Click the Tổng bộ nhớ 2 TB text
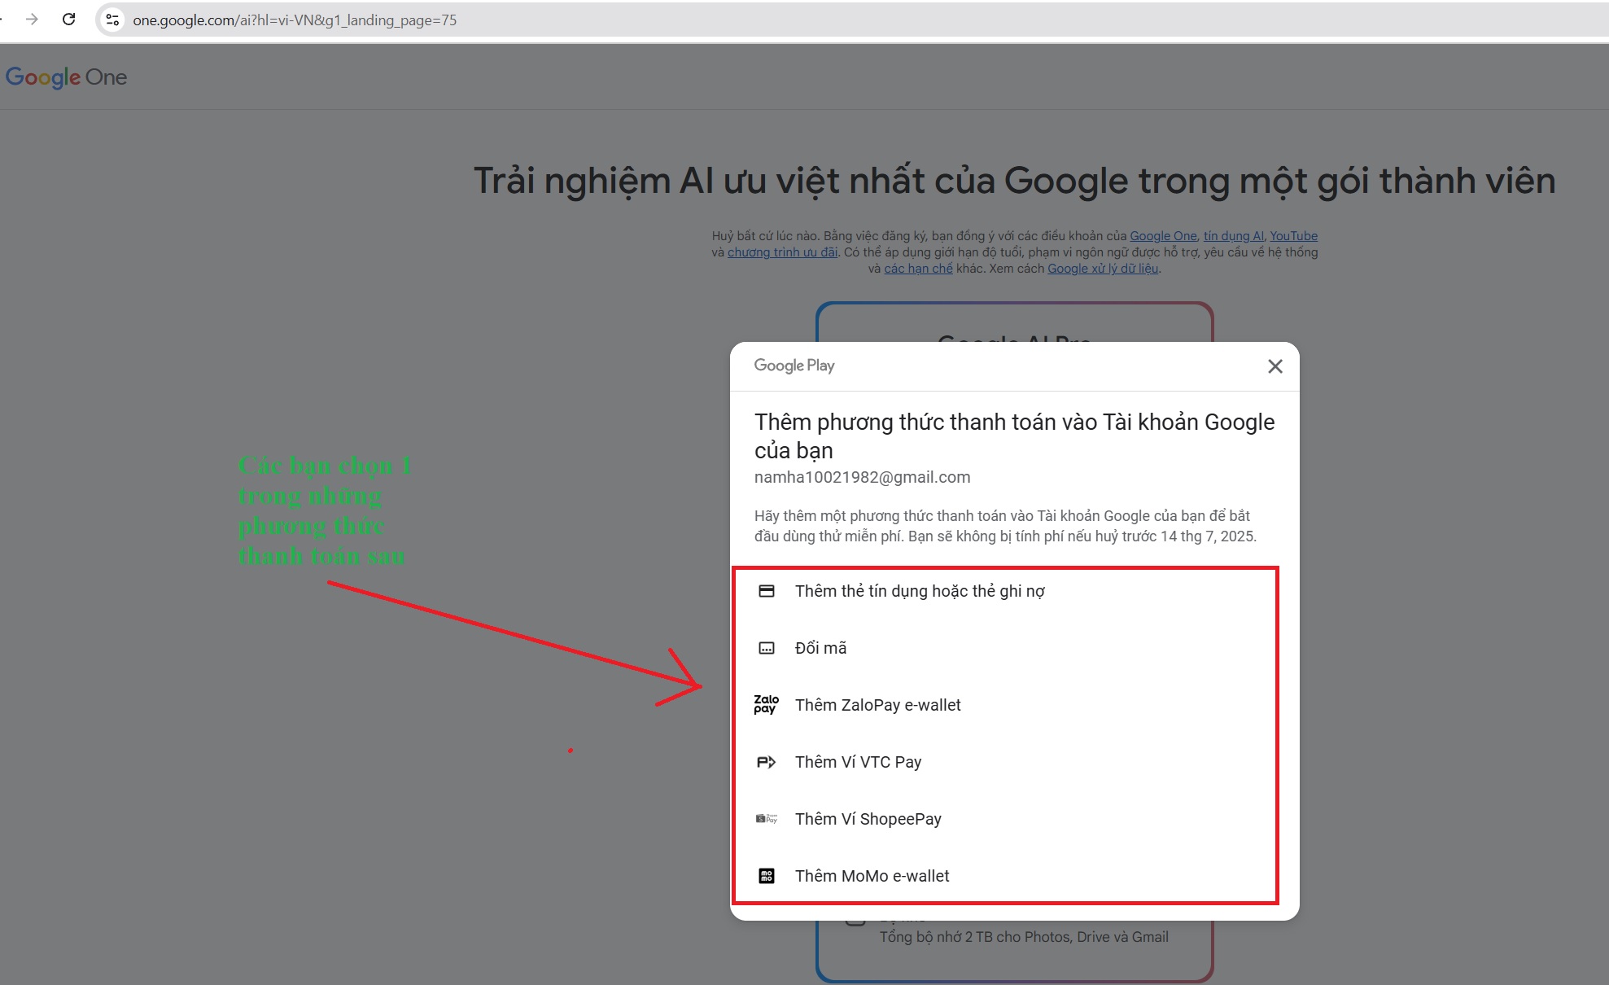1609x985 pixels. pyautogui.click(x=1024, y=937)
